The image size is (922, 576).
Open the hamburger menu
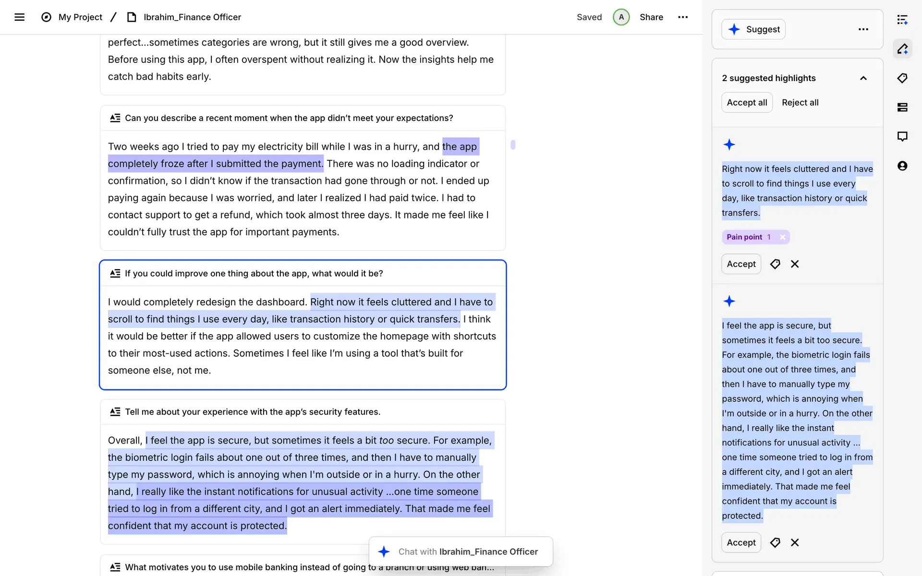(19, 17)
